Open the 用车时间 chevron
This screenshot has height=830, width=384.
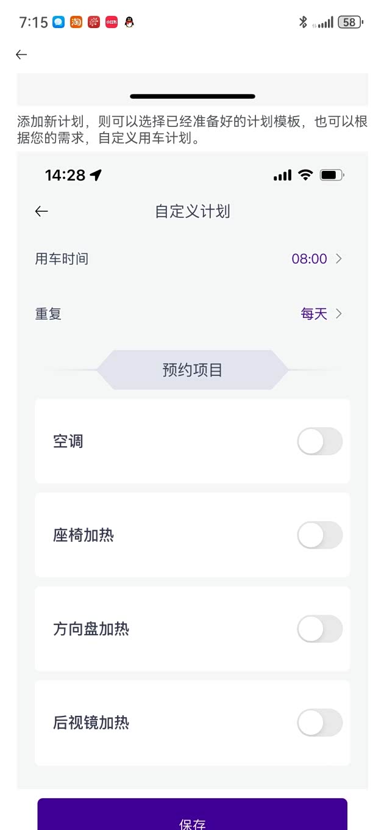coord(340,259)
